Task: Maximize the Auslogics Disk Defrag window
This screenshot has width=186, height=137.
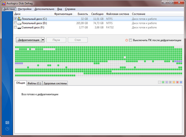Action: click(x=171, y=2)
